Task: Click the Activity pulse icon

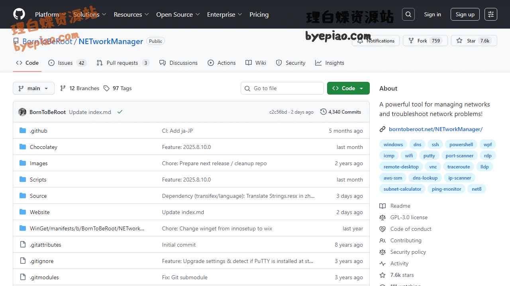Action: [382, 263]
